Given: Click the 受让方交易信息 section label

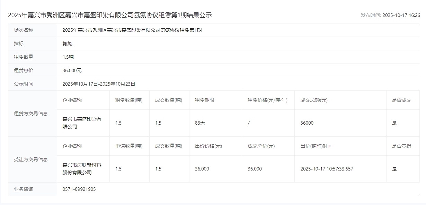Looking at the screenshot, I should (31, 159).
